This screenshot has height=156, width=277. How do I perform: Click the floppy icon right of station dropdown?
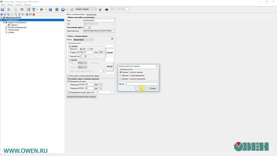point(100,10)
